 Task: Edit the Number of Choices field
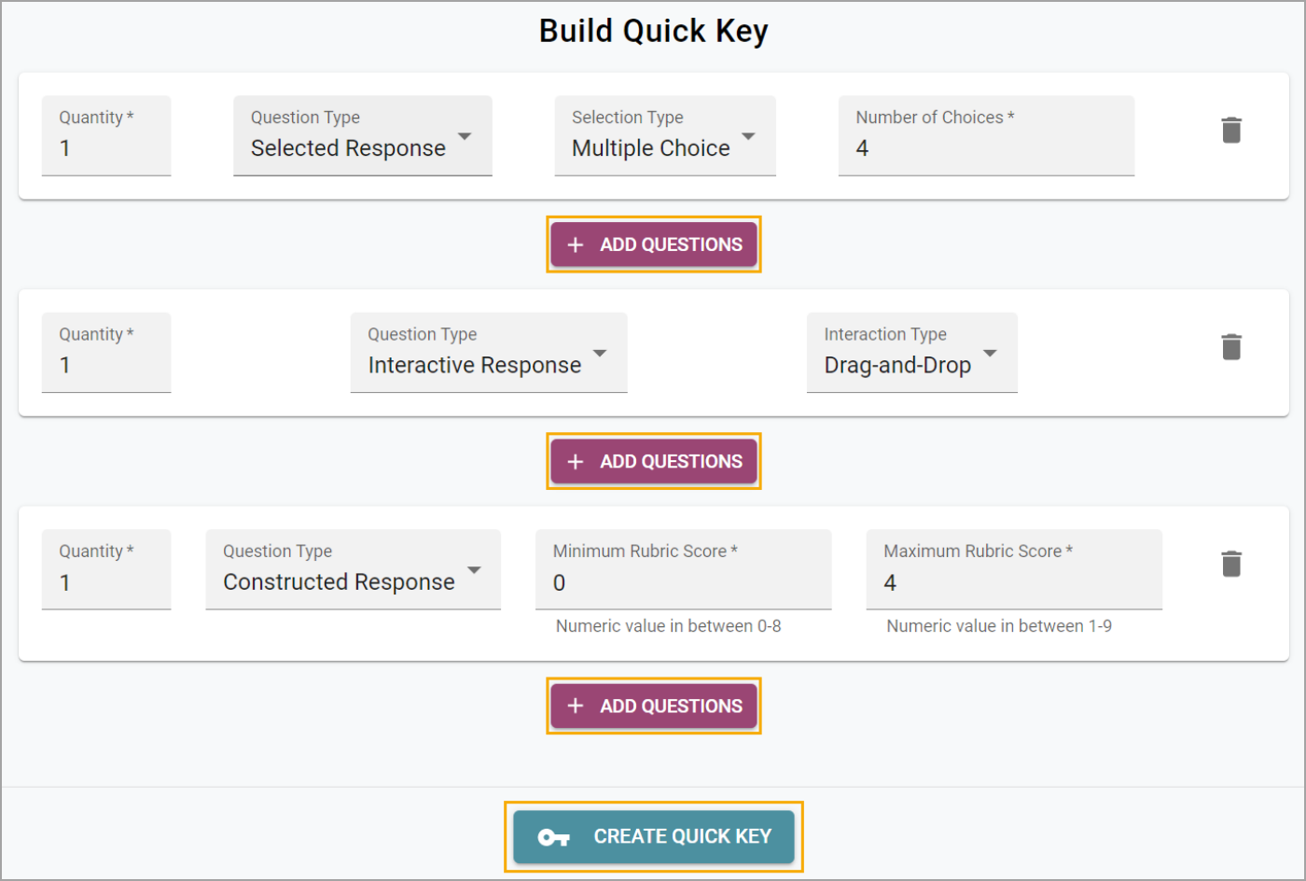pyautogui.click(x=986, y=135)
